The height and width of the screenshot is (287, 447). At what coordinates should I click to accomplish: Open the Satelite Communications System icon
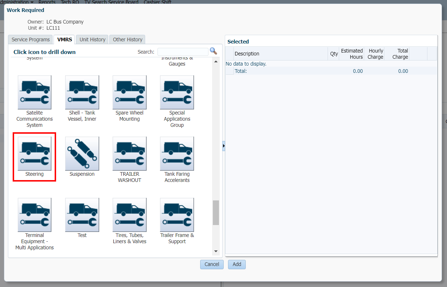pyautogui.click(x=35, y=92)
